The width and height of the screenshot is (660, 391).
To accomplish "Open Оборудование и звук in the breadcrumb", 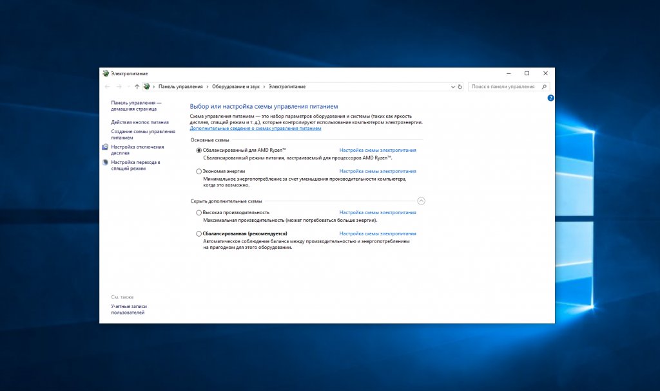I will (x=236, y=87).
